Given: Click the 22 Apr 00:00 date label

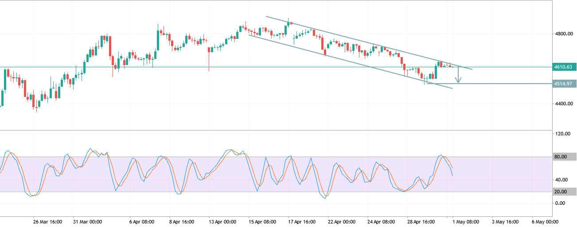Looking at the screenshot, I should point(341,222).
